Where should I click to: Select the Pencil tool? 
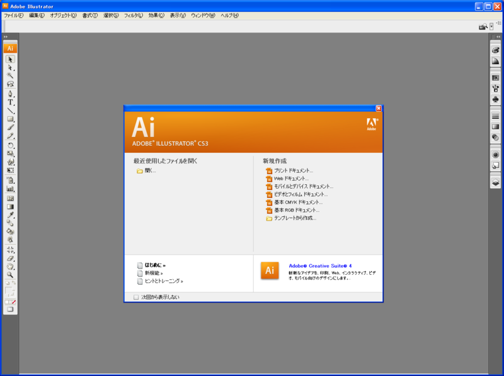tap(10, 136)
